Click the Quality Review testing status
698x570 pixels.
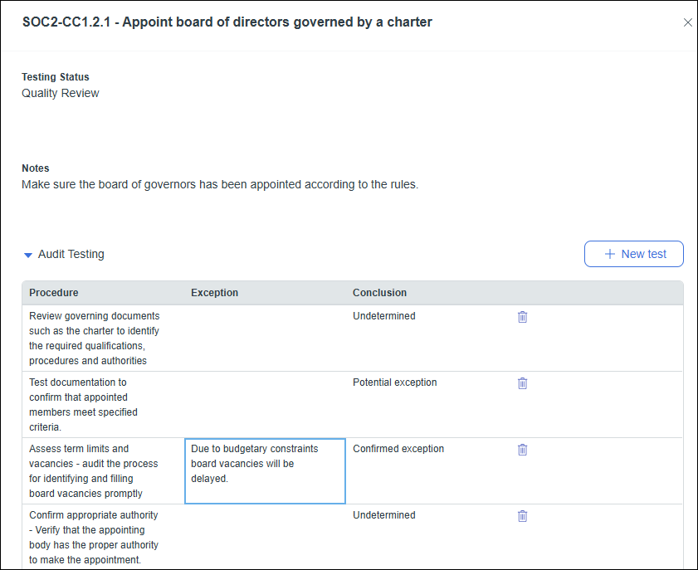(60, 93)
